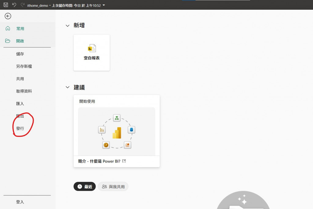Open 匯入 in the side menu
Screen dimensions: 313x209
20,104
